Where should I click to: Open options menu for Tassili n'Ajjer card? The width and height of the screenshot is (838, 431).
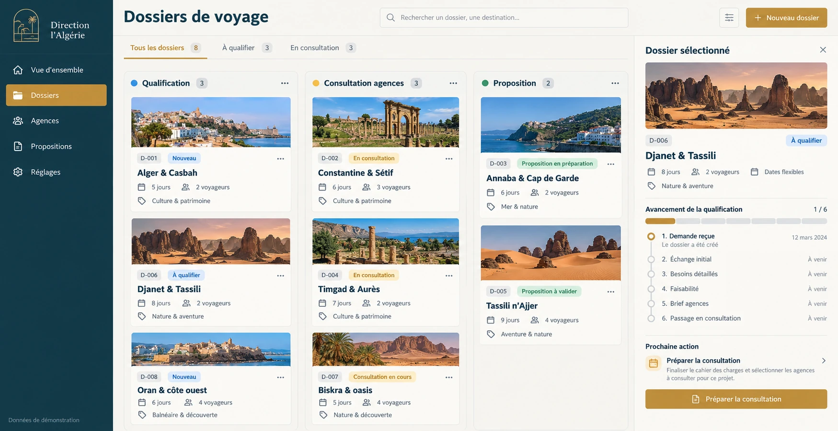611,292
